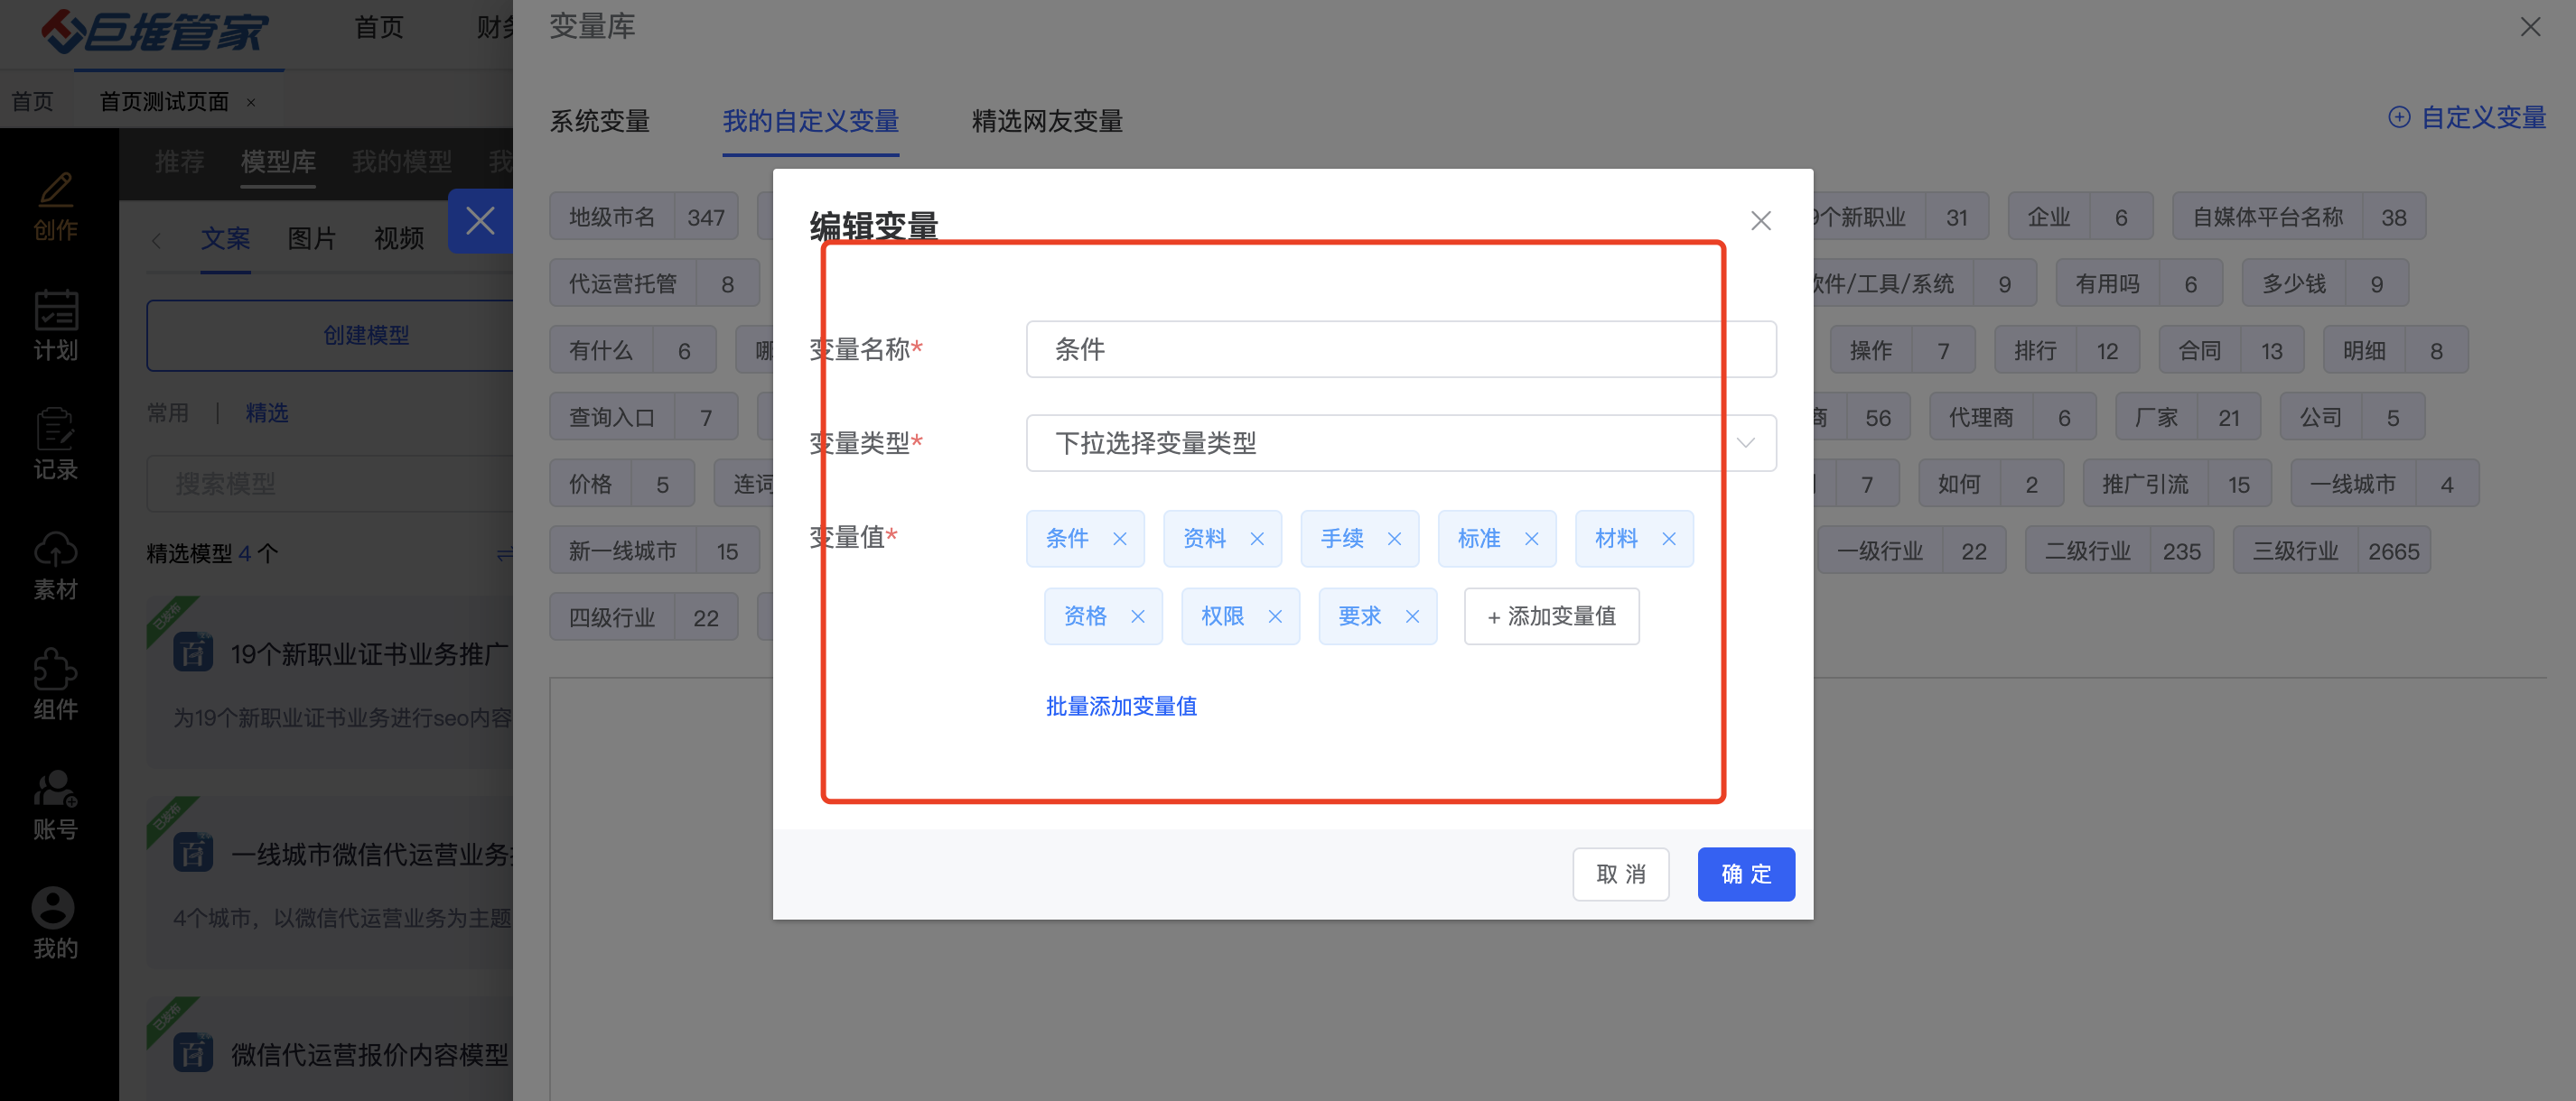Click the 变量名称 input field
This screenshot has height=1101, width=2576.
tap(1400, 348)
